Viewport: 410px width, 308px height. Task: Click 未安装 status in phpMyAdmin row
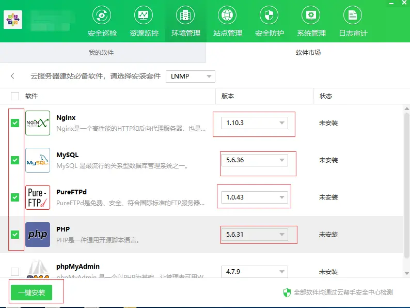point(328,272)
